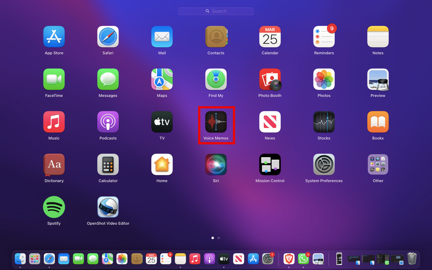Open Mail from the Dock
432x270 pixels.
point(64,259)
